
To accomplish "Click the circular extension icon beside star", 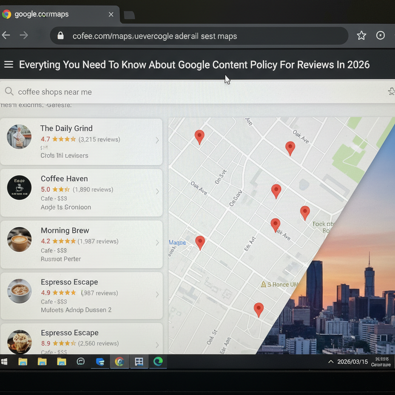I will tap(380, 35).
